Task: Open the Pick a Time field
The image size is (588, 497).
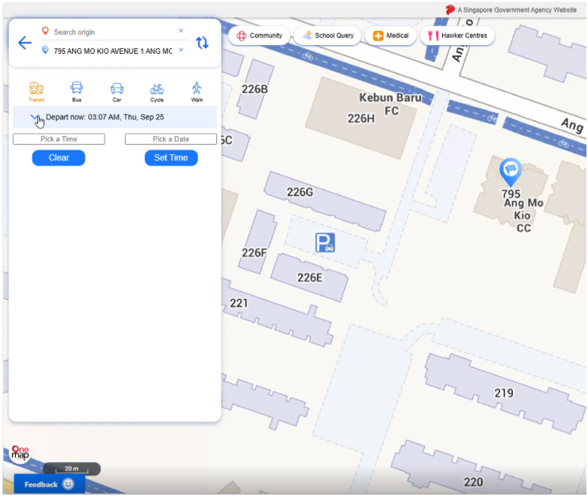Action: click(x=59, y=139)
